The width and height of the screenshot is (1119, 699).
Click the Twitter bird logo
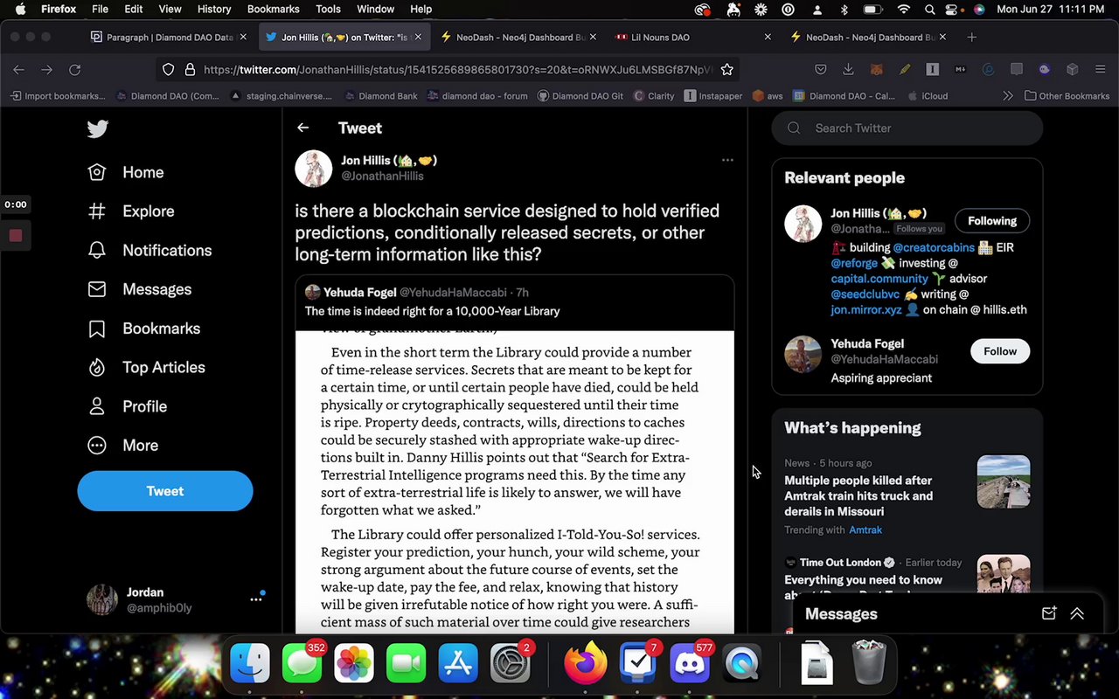[97, 128]
